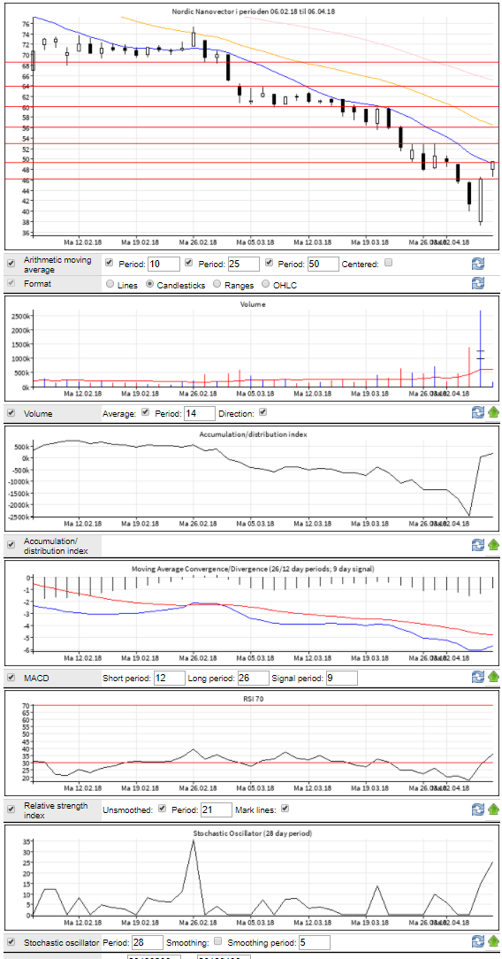Edit the Stochastic oscillator Period field
This screenshot has width=502, height=959.
(147, 942)
